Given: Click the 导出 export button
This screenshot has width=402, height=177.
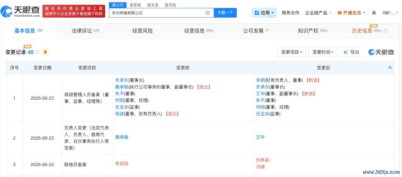Looking at the screenshot, I should tap(352, 52).
